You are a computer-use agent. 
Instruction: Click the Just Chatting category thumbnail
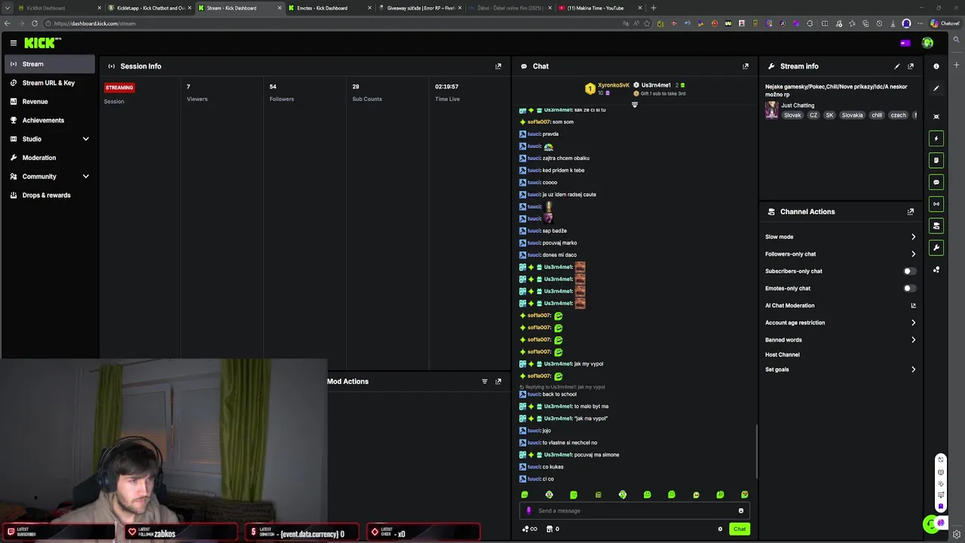pos(771,110)
